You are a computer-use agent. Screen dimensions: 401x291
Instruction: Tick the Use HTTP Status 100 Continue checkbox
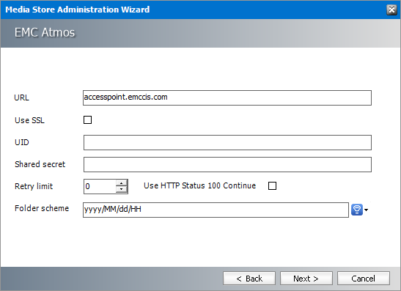pos(272,185)
